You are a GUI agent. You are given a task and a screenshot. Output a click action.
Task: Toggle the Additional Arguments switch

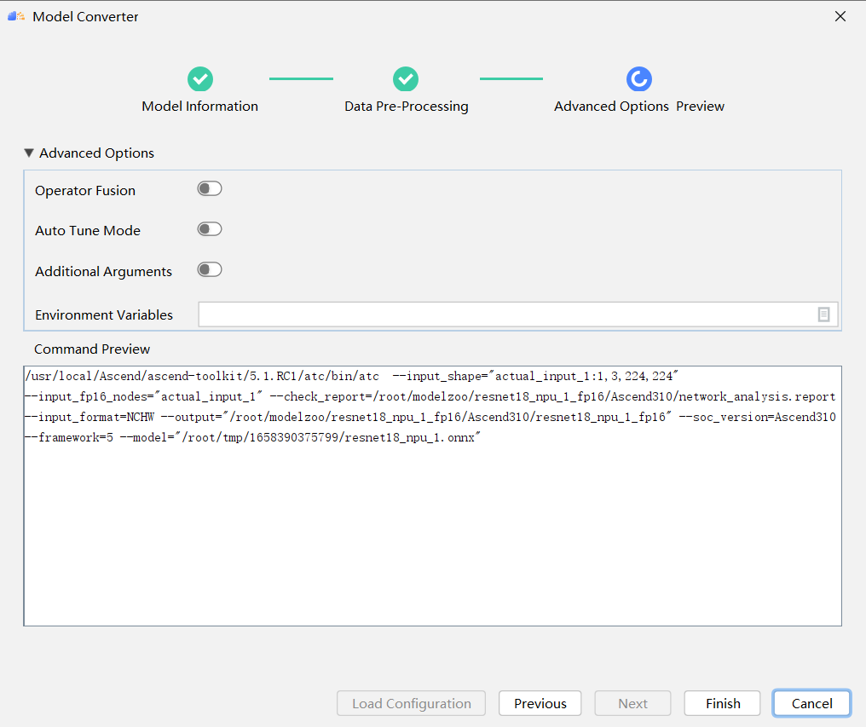point(210,269)
